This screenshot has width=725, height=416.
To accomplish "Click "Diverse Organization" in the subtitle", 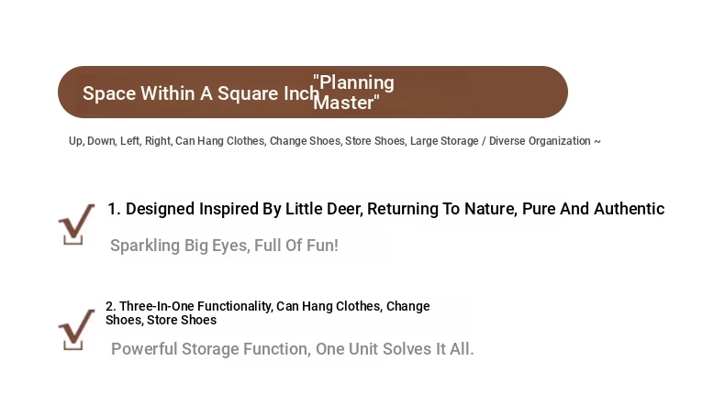I will point(540,141).
